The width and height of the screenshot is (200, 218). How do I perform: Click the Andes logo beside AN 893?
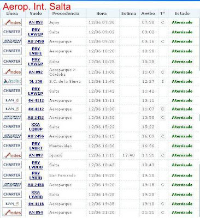[12, 155]
